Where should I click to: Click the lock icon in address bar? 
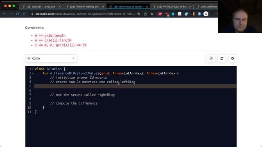click(32, 14)
